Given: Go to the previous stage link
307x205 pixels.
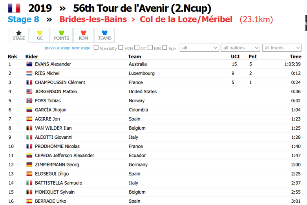Looking at the screenshot, I should [57, 48].
